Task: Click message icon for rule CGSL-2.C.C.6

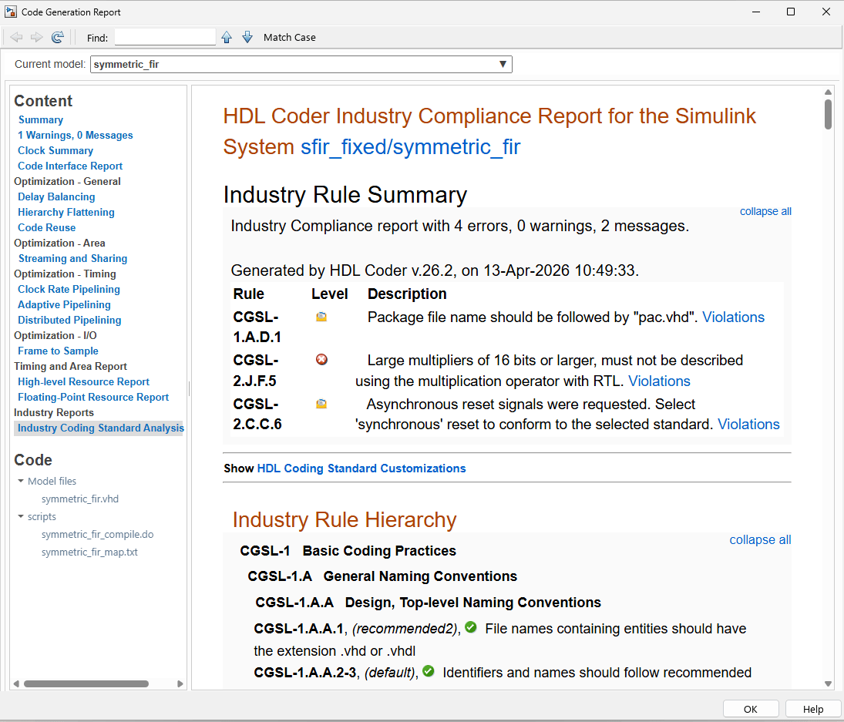Action: tap(321, 404)
